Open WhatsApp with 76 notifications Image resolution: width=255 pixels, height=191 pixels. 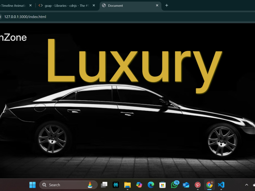(174, 185)
